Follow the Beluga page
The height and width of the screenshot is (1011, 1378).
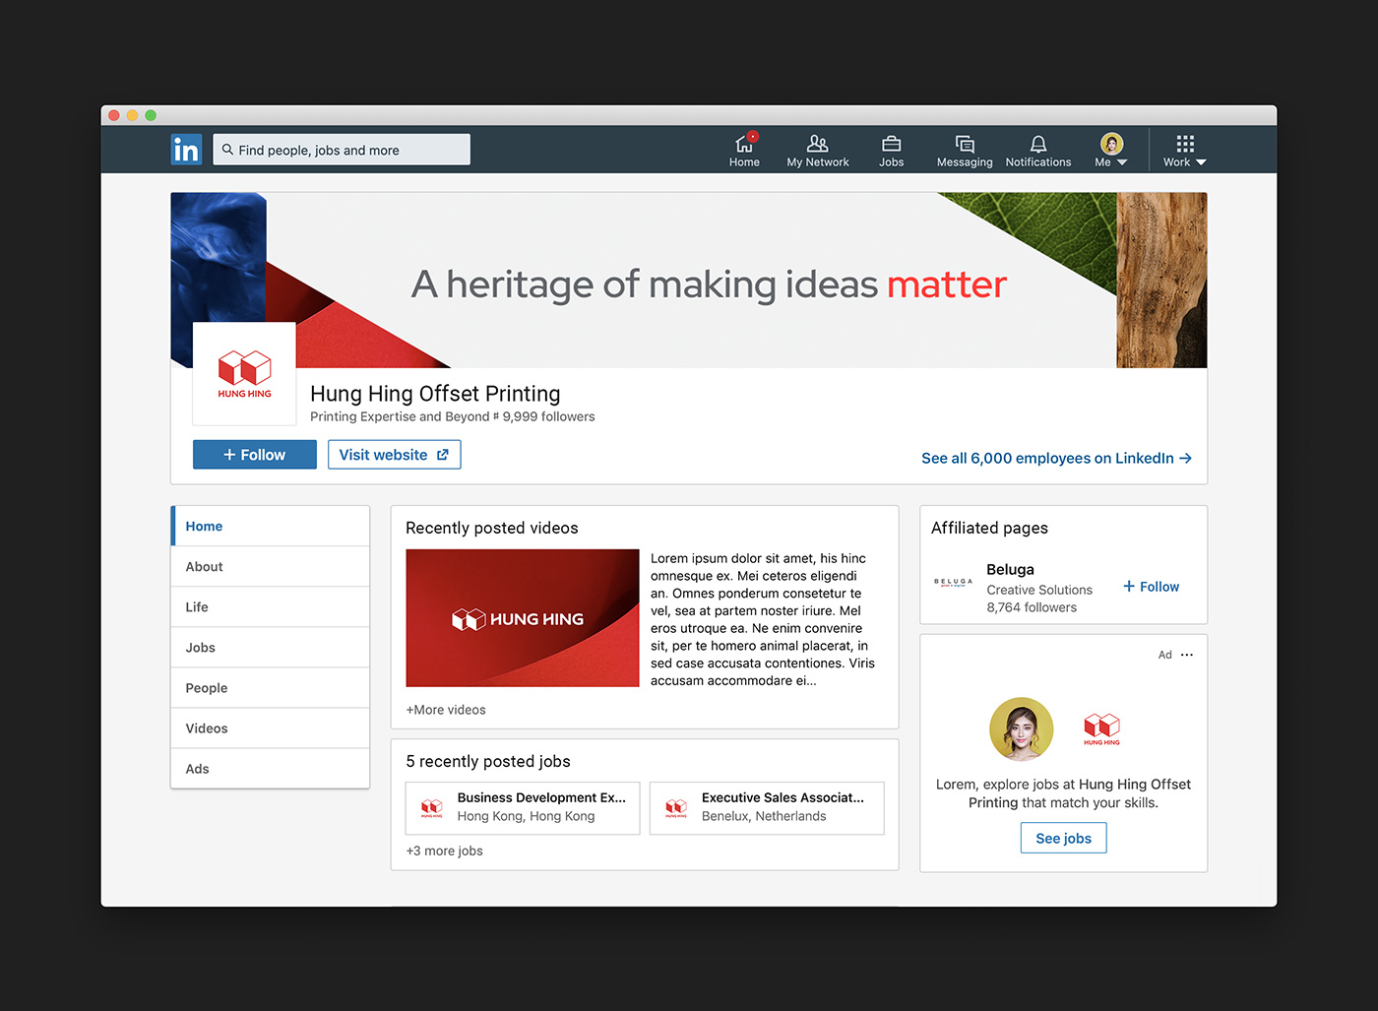tap(1151, 587)
